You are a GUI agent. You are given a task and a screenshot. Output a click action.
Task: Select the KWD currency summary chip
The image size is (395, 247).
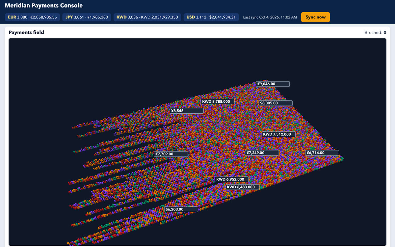tap(147, 17)
